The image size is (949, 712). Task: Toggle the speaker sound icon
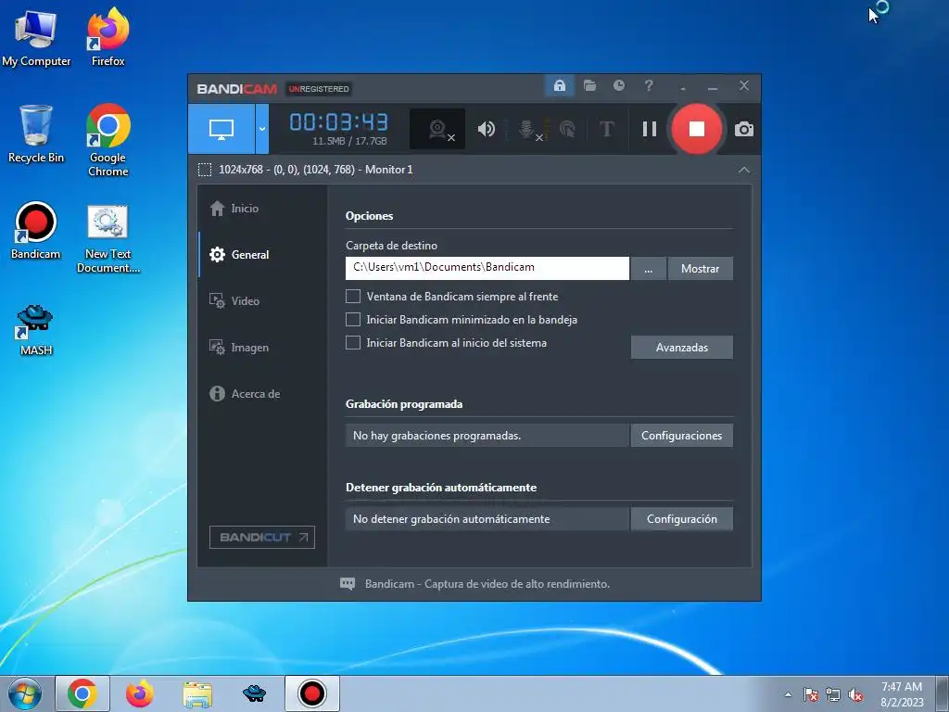[x=486, y=129]
